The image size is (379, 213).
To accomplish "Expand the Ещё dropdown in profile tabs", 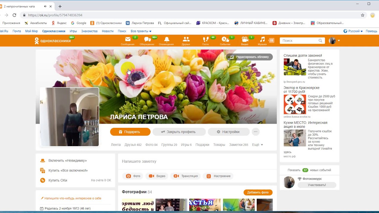I will click(257, 145).
